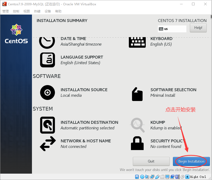Open Installation Source disc icon

pyautogui.click(x=48, y=93)
